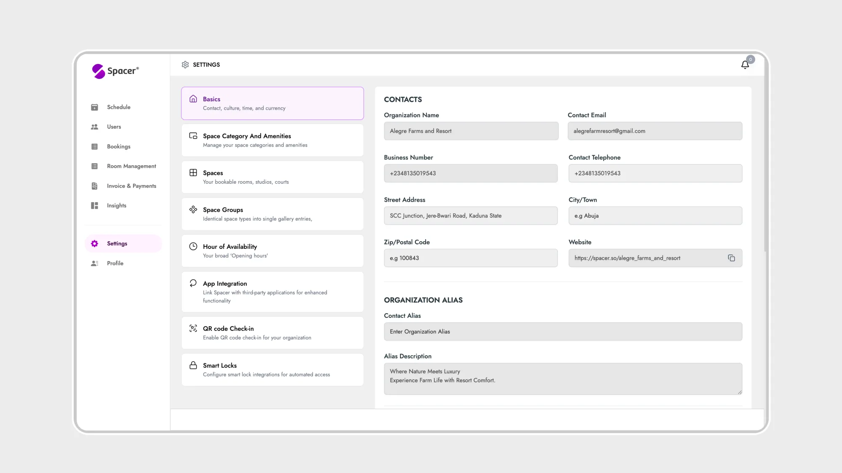Open Space Groups settings

[x=272, y=214]
